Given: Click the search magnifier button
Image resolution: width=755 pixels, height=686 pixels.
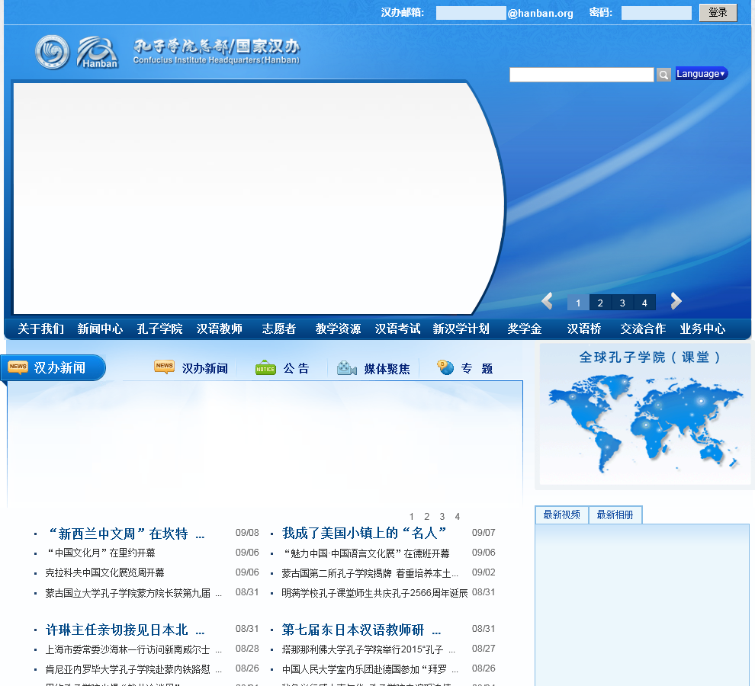Looking at the screenshot, I should pyautogui.click(x=663, y=75).
